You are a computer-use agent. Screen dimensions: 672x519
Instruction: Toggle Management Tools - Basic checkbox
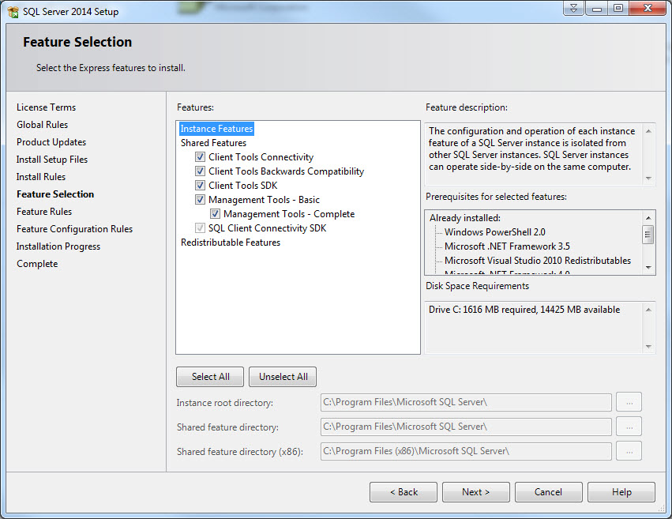[200, 199]
